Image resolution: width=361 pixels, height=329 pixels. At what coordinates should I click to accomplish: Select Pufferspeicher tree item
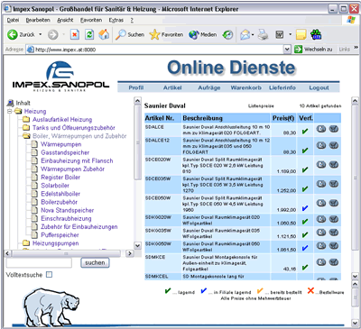pyautogui.click(x=60, y=235)
